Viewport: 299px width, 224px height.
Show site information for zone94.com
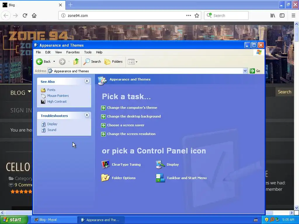[x=63, y=16]
